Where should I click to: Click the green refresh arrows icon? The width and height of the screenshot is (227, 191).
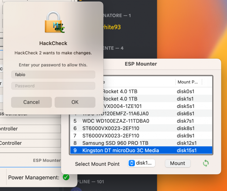tap(206, 163)
